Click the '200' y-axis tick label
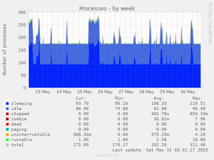214x160 pixels. coord(22,38)
